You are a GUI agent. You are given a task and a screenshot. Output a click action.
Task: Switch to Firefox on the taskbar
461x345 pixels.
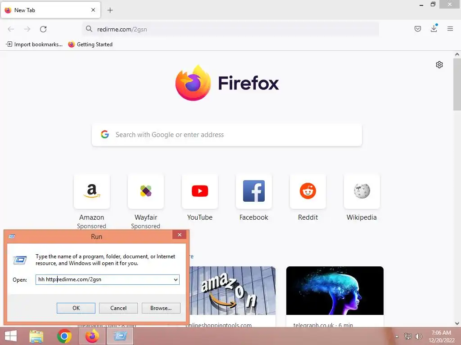coord(92,336)
